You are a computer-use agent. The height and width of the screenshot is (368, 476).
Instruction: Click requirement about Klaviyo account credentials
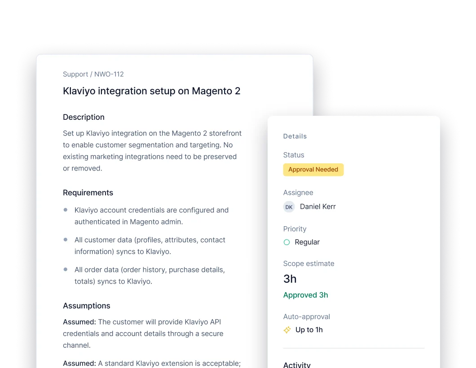151,216
